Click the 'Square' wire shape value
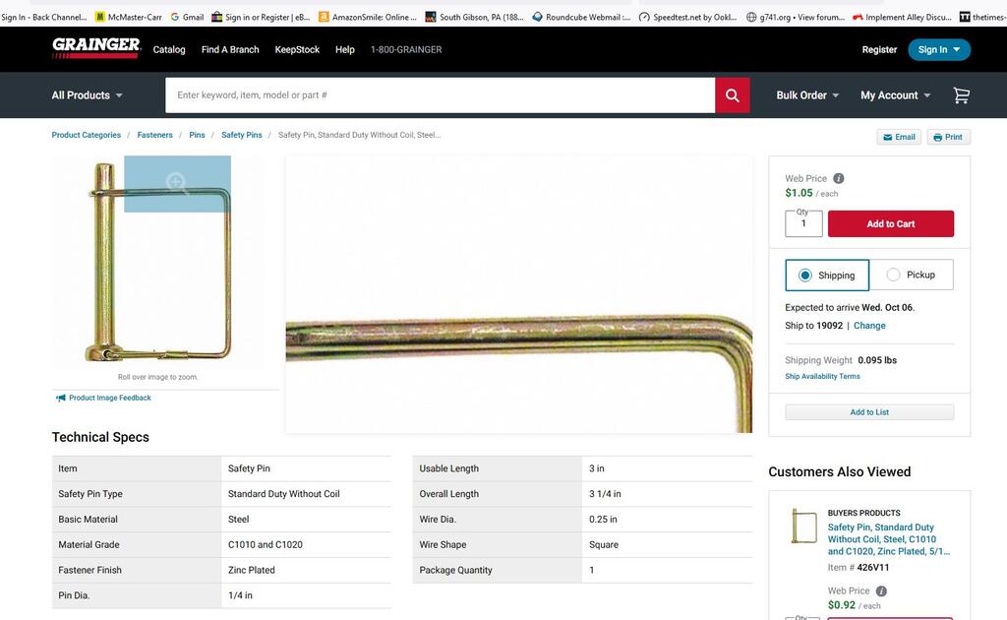This screenshot has height=620, width=1007. (x=604, y=545)
